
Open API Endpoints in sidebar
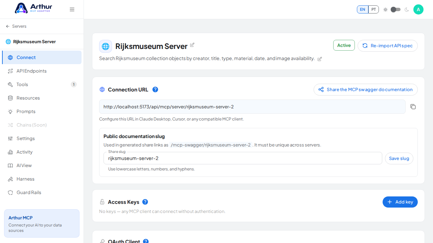[42, 71]
